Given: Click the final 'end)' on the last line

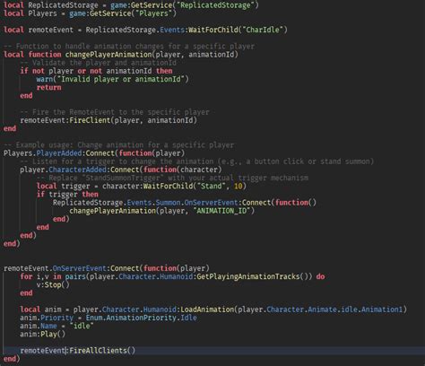Looking at the screenshot, I should [12, 359].
